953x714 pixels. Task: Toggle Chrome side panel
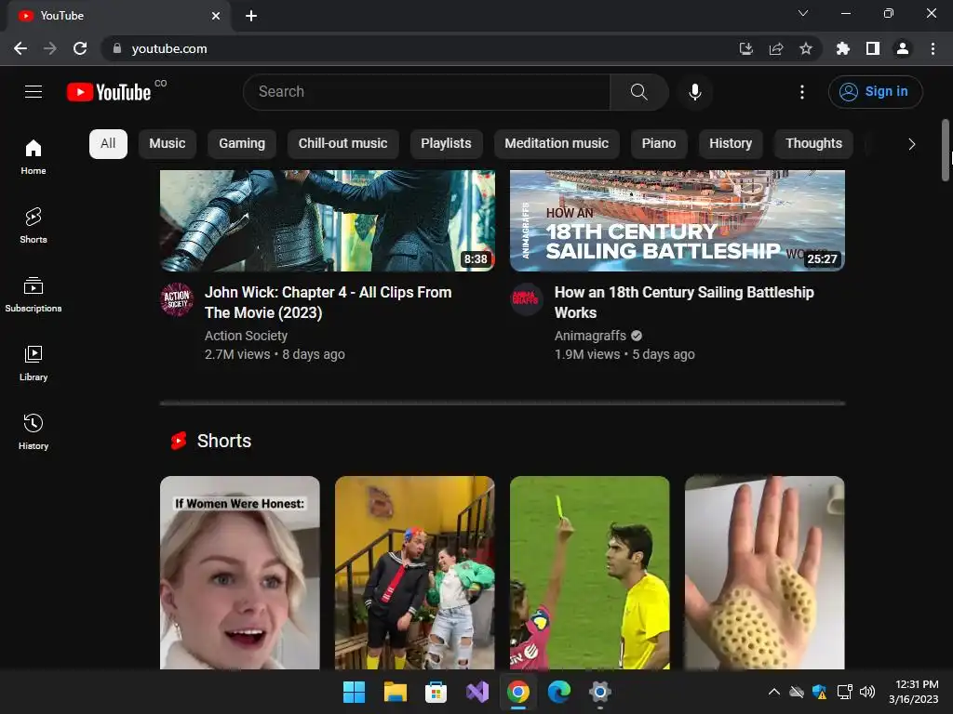pyautogui.click(x=873, y=48)
